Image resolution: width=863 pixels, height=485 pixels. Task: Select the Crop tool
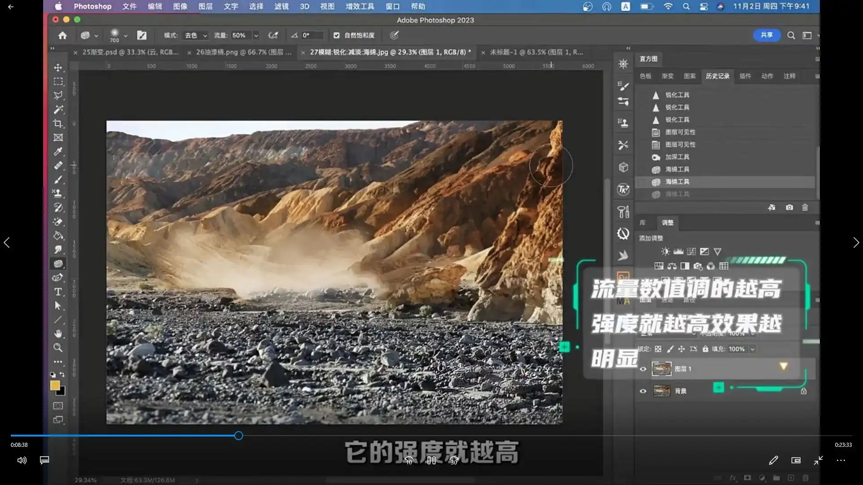tap(58, 123)
